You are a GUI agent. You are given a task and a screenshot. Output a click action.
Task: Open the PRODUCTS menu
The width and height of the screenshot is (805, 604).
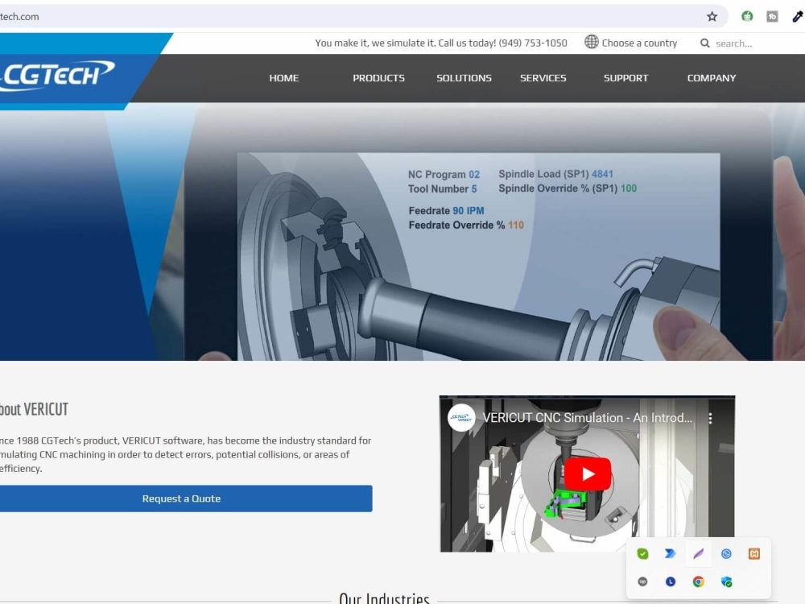(x=378, y=78)
